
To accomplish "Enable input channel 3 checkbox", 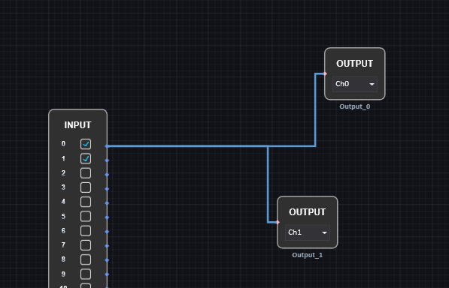I will pyautogui.click(x=86, y=187).
